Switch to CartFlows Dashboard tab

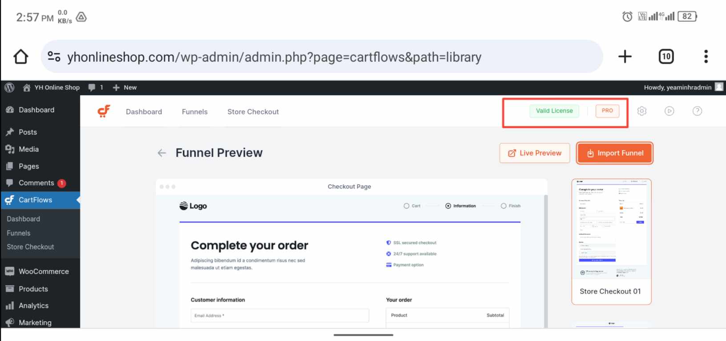click(144, 112)
